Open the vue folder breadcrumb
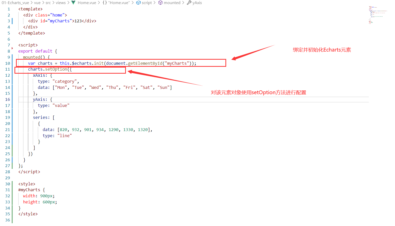The image size is (395, 226). click(37, 3)
